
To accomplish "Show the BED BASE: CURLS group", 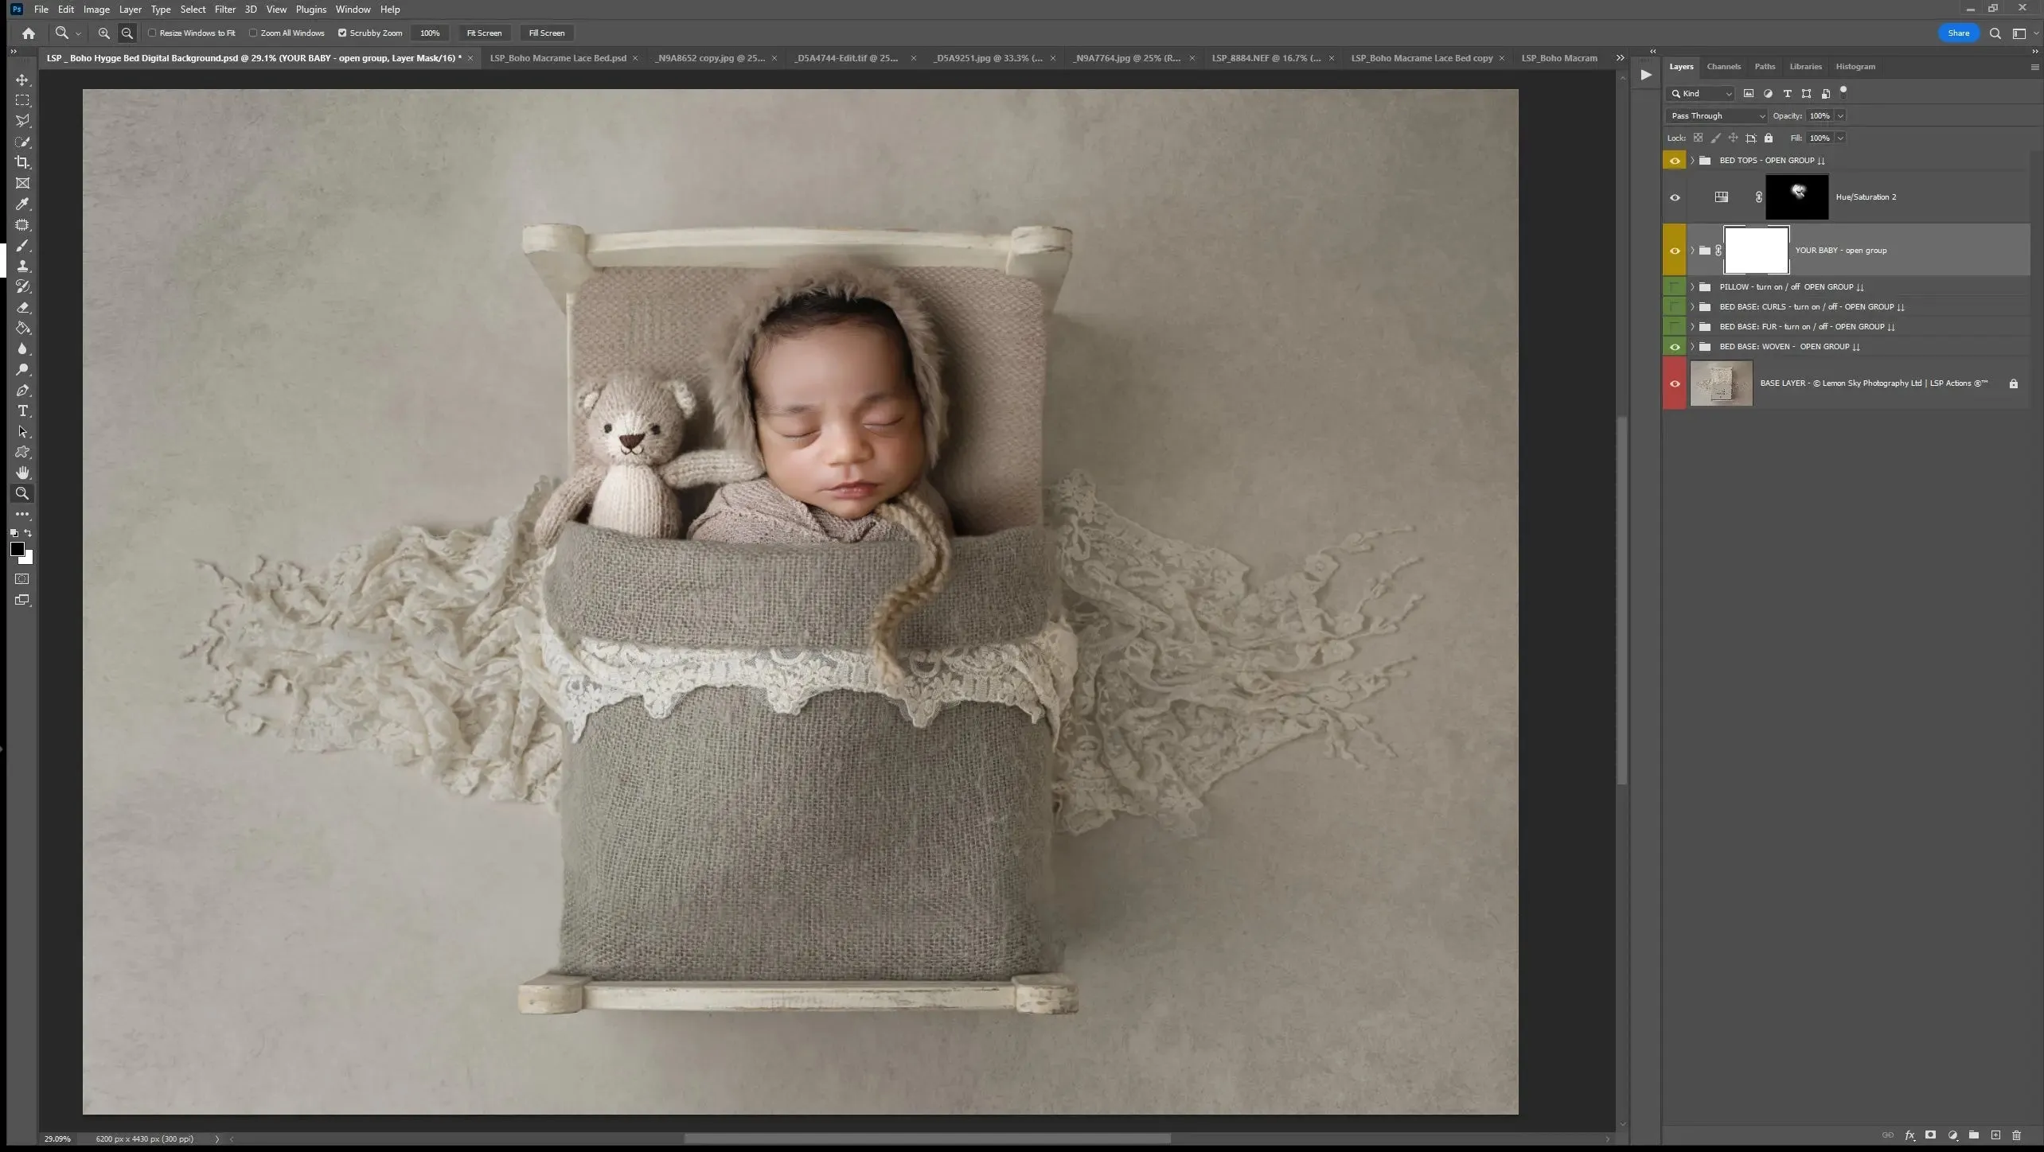I will 1675,307.
